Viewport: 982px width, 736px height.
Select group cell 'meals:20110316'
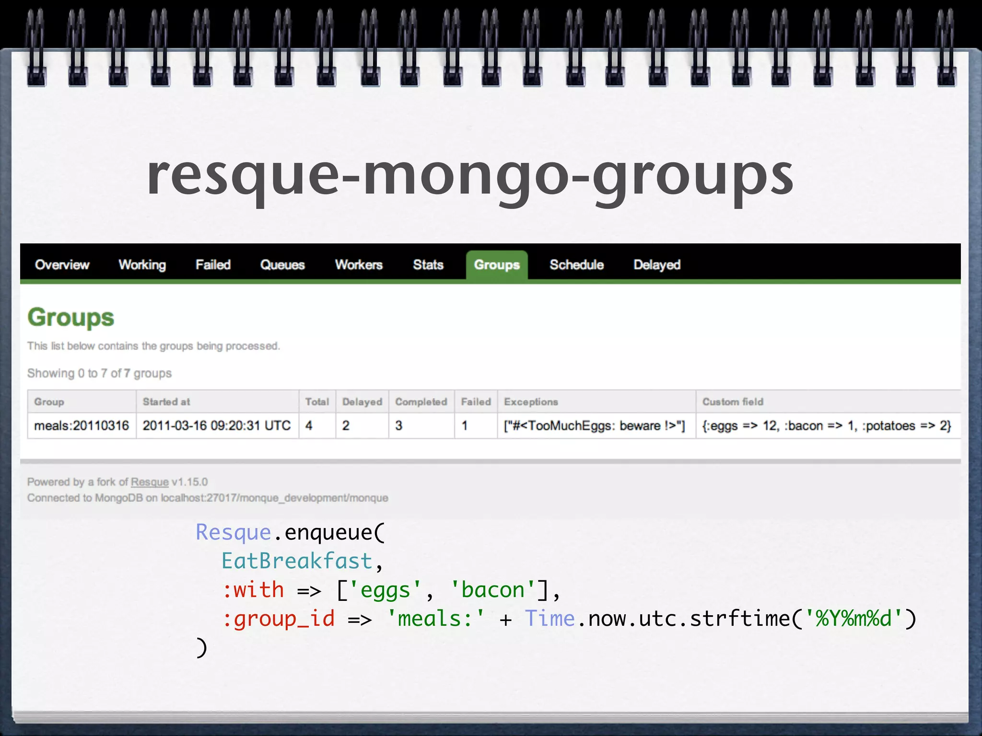(82, 425)
